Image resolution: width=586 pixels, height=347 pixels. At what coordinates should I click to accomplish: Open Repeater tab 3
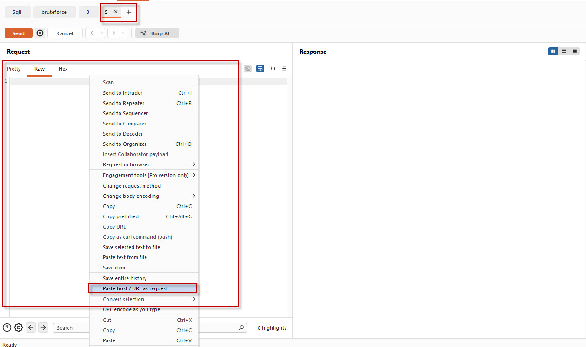[88, 12]
